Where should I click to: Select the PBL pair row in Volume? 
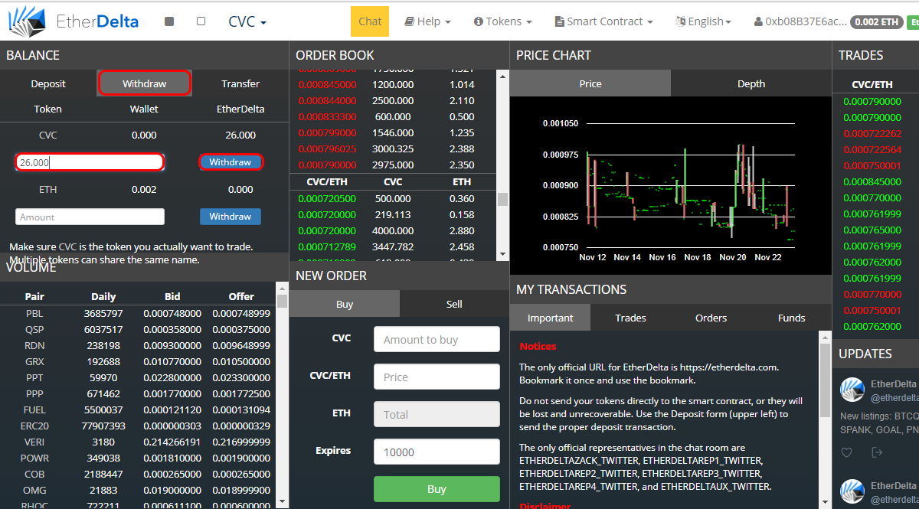coord(138,313)
